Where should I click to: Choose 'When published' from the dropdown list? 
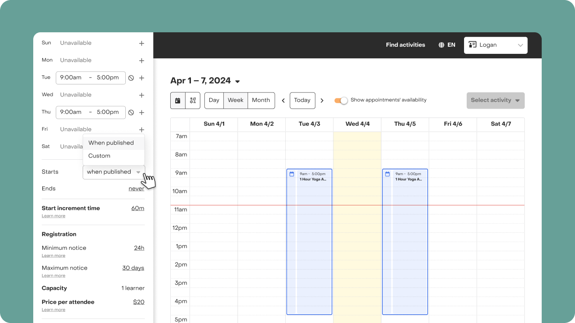point(114,143)
